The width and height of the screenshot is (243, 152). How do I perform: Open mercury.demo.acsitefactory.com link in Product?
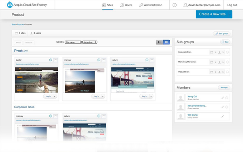click(77, 64)
